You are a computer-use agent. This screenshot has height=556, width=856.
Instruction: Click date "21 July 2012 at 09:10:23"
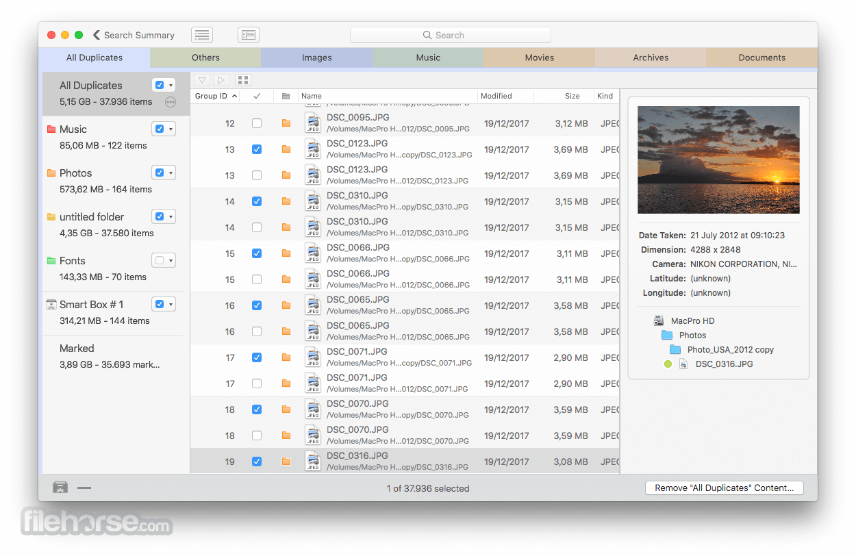click(x=738, y=236)
